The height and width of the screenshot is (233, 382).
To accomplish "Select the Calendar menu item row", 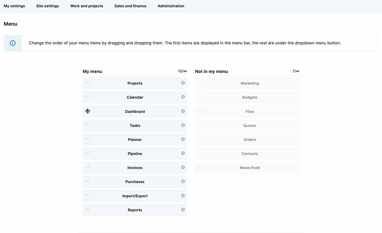I will (x=135, y=97).
